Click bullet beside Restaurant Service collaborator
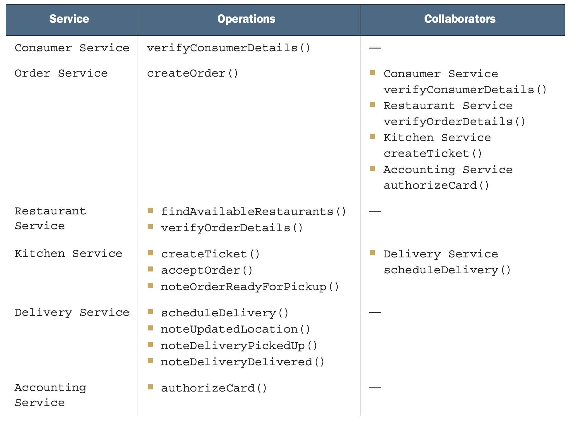Viewport: 575px width, 422px height. [x=372, y=105]
